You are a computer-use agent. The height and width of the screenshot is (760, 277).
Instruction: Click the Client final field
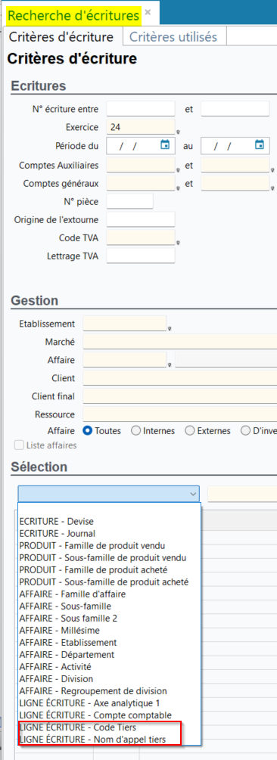click(180, 396)
